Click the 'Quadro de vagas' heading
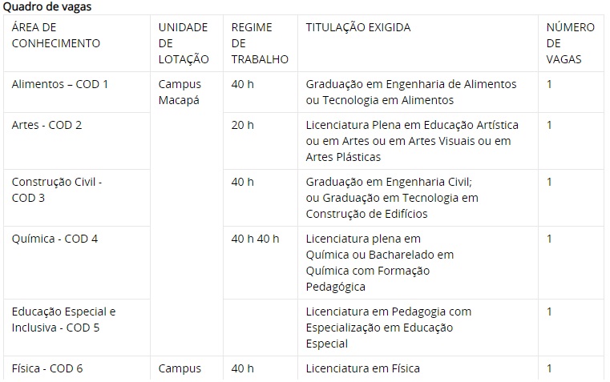This screenshot has width=610, height=382. point(47,6)
